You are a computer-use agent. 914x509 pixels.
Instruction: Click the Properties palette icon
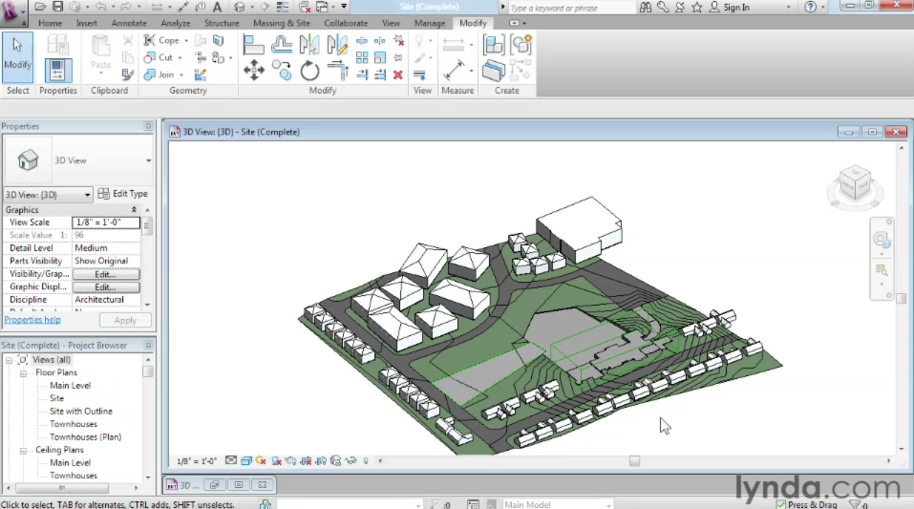[x=58, y=70]
